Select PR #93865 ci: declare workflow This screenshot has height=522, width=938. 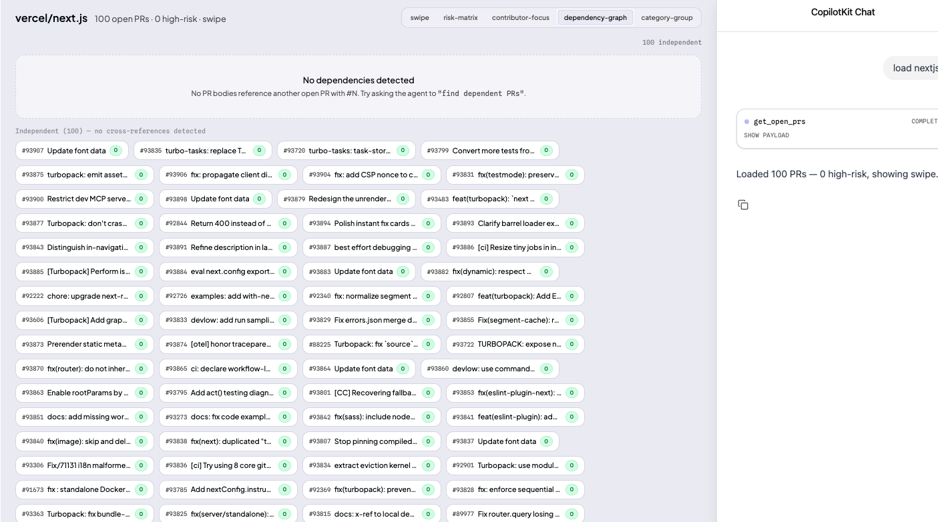[228, 369]
